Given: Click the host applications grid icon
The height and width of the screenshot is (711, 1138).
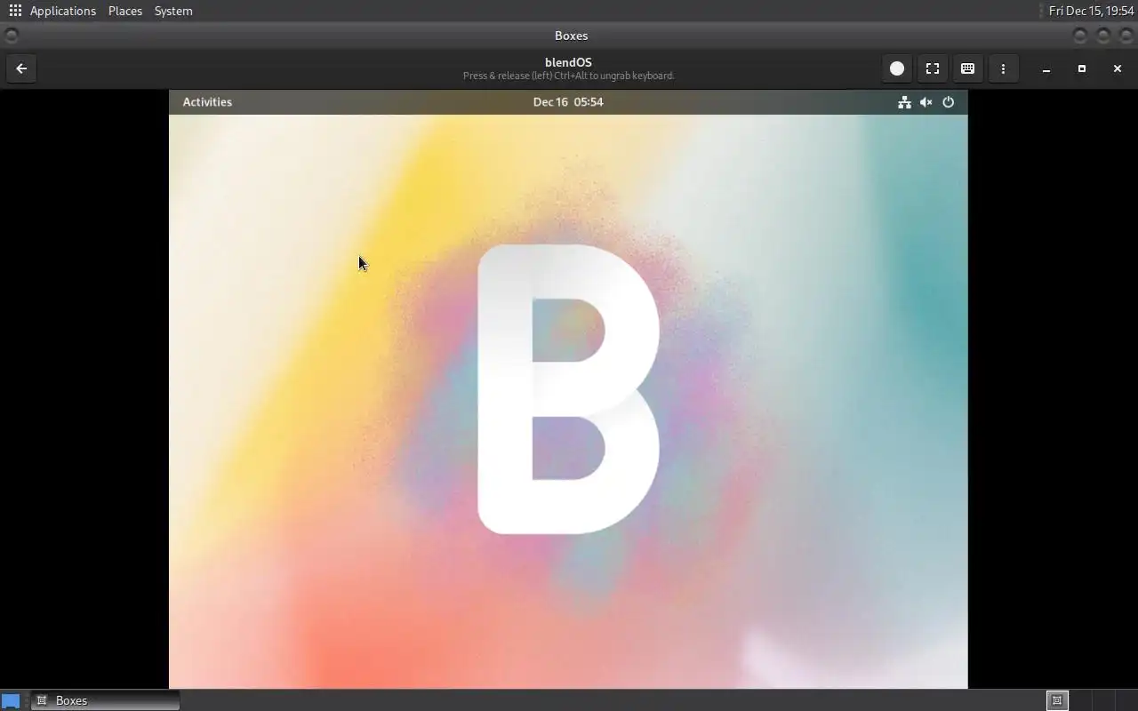Looking at the screenshot, I should pos(15,11).
